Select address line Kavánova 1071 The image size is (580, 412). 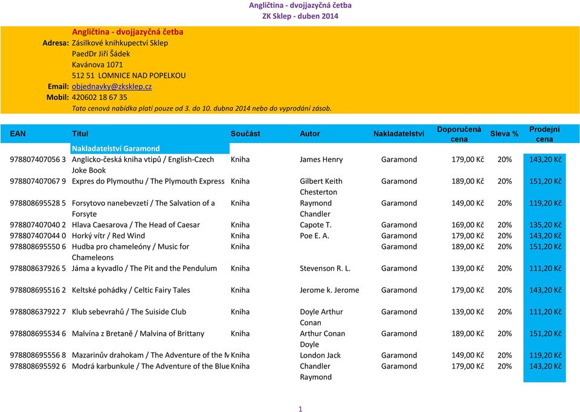(97, 65)
